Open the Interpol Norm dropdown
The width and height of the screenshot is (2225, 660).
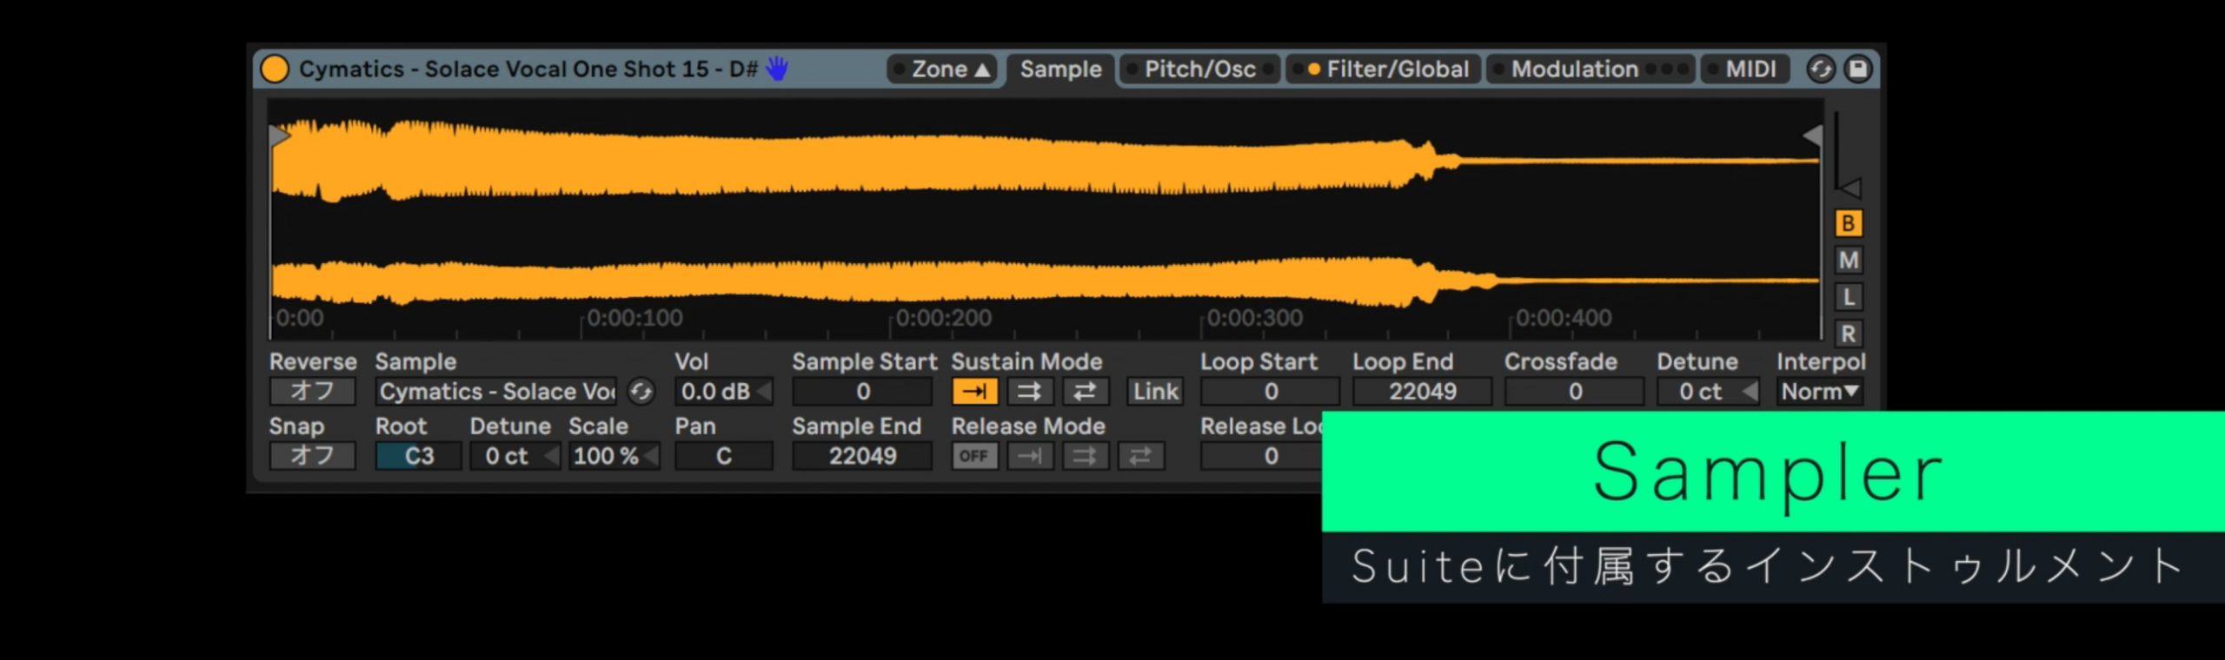click(x=1820, y=392)
